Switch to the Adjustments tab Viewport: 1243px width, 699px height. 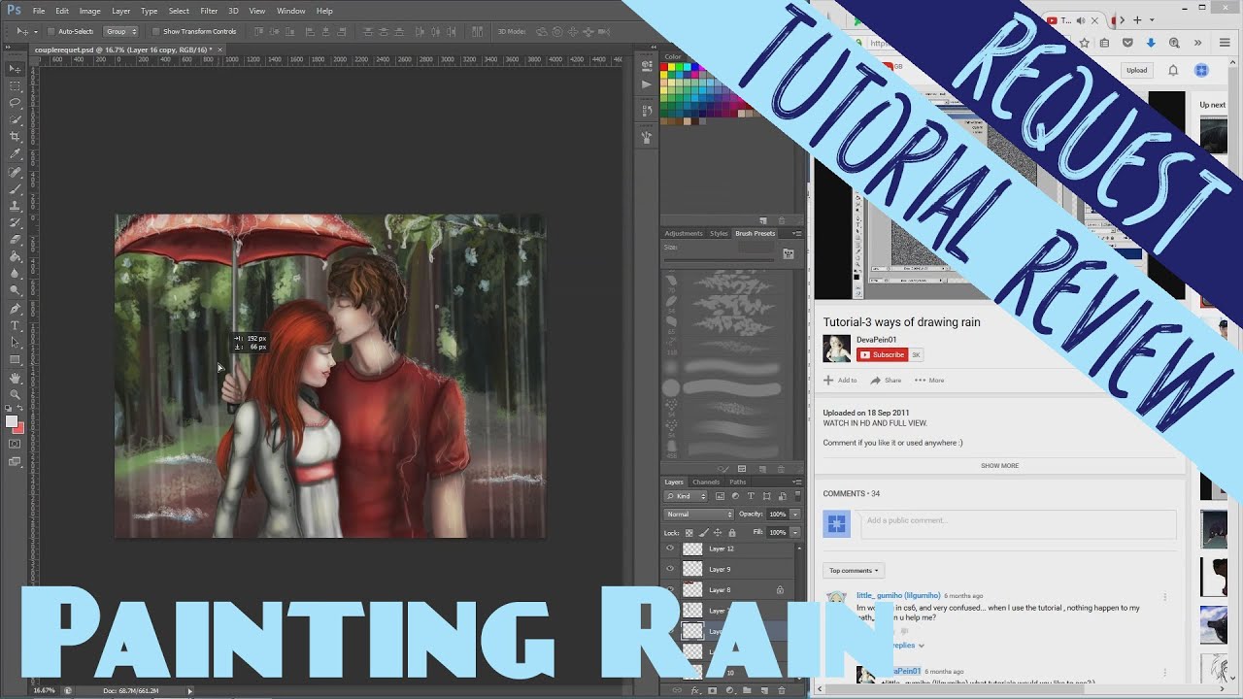pos(684,233)
